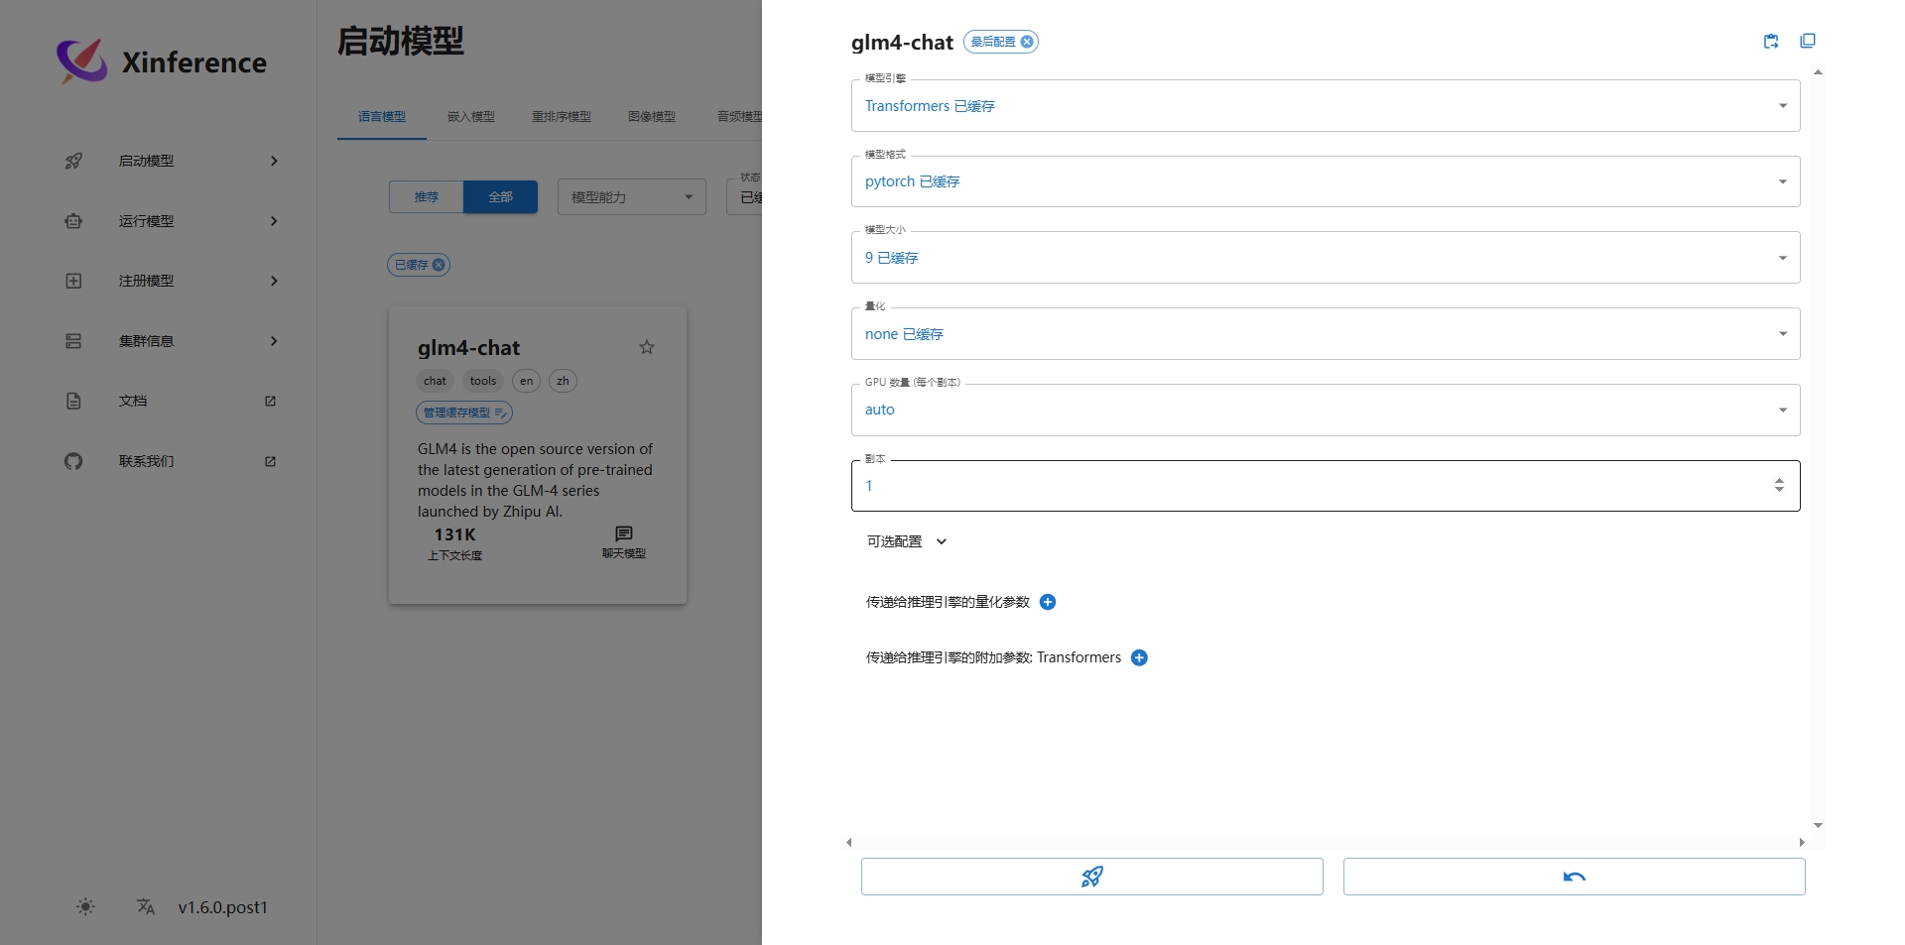Click the 副本 stepper arrows
Image resolution: width=1905 pixels, height=945 pixels.
point(1779,486)
